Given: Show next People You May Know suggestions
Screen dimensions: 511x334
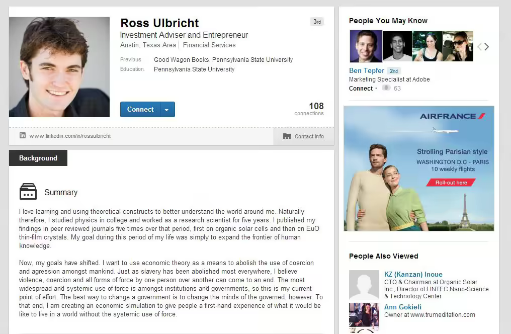Looking at the screenshot, I should (x=487, y=47).
